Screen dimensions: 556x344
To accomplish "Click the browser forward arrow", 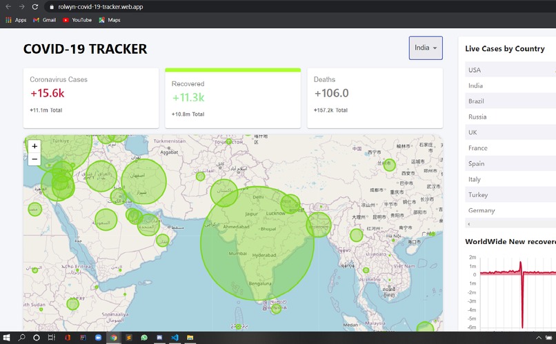I will pos(21,7).
